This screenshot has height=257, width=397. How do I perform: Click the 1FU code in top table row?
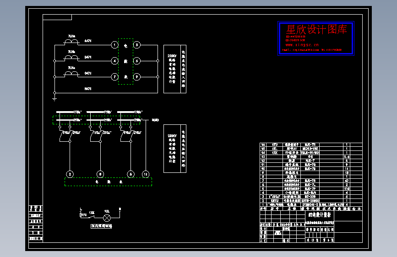[x=275, y=145]
